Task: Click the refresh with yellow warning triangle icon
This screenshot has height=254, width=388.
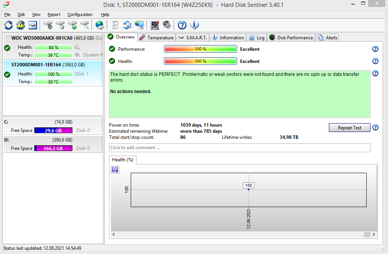Action: pyautogui.click(x=21, y=25)
